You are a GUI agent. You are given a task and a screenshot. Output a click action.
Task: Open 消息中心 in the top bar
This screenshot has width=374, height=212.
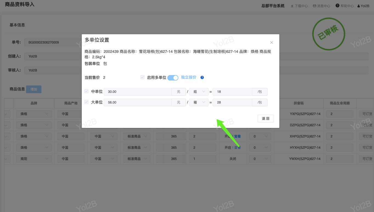click(322, 6)
